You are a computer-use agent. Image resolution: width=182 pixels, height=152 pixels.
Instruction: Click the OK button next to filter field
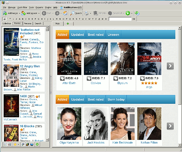coord(134,19)
